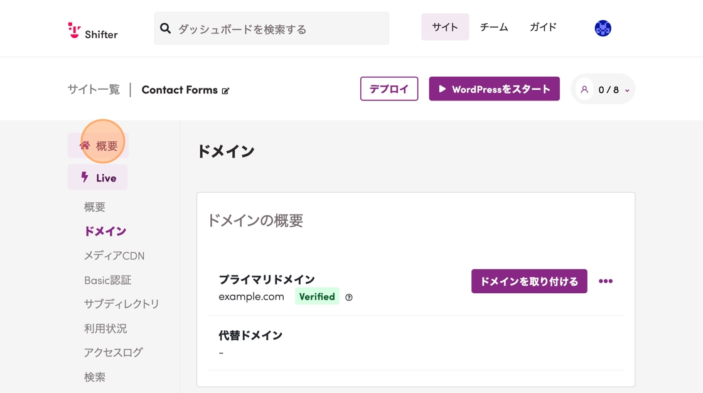Viewport: 703px width, 393px height.
Task: Open the サイト tab
Action: tap(444, 27)
